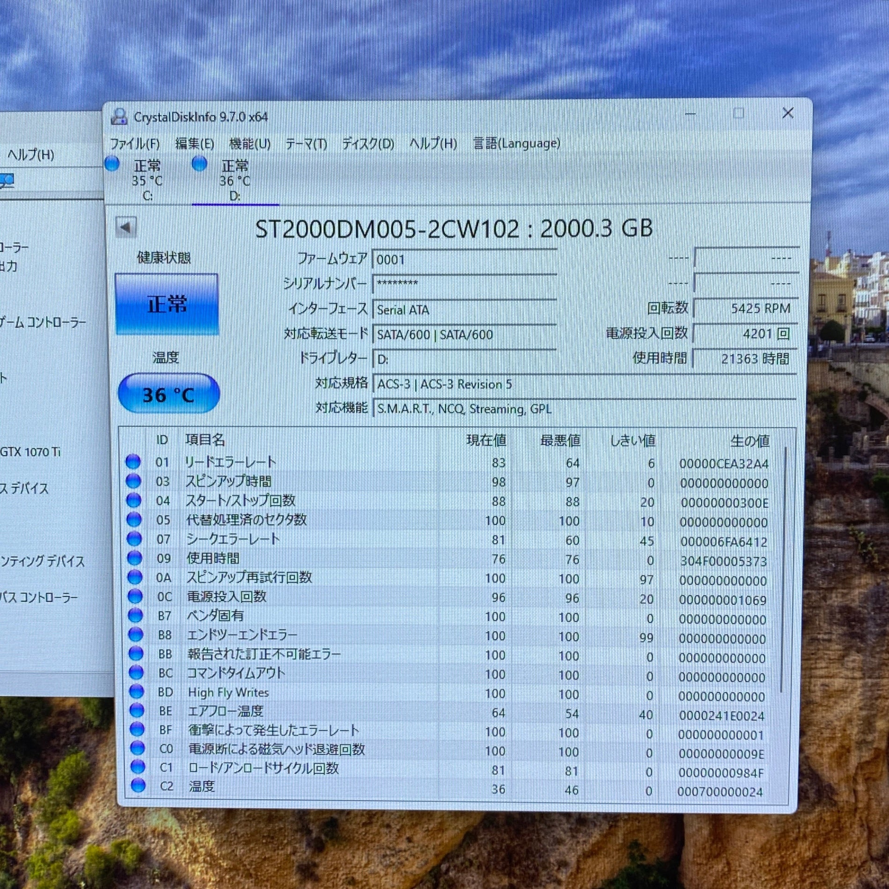Click the CrystalDiskInfo app icon in title bar
Screen dimensions: 889x889
pyautogui.click(x=119, y=117)
